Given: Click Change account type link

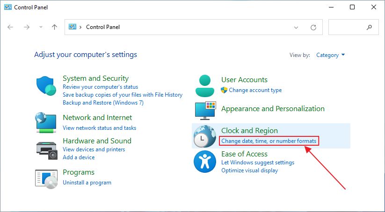Looking at the screenshot, I should point(255,90).
